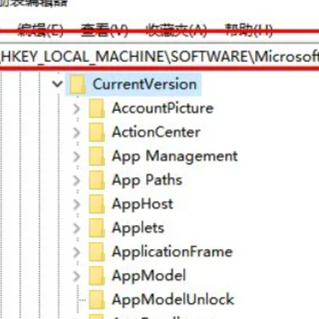Click the AppModel folder icon
This screenshot has width=319, height=319.
(97, 276)
